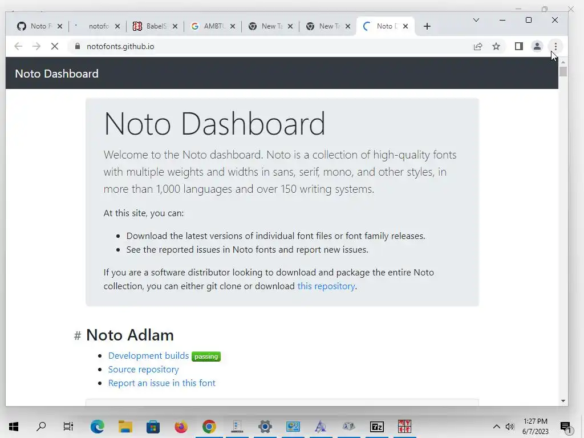Switch to the Google AMBTU tab
Screen dimensions: 584x438
(209, 26)
